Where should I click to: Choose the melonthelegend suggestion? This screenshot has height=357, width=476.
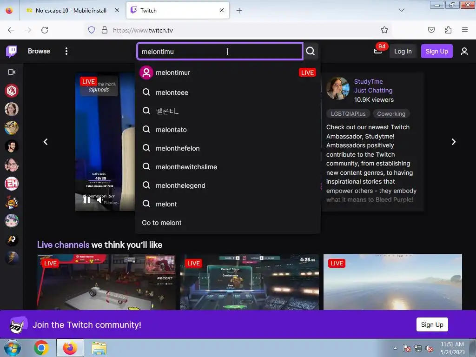(x=228, y=185)
